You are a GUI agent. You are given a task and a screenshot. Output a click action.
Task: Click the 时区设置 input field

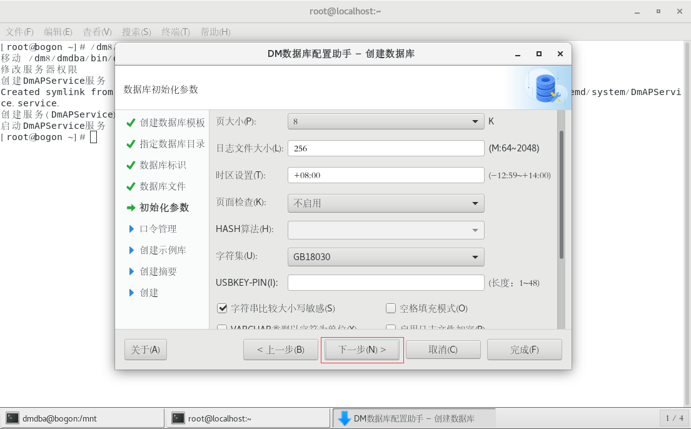386,175
